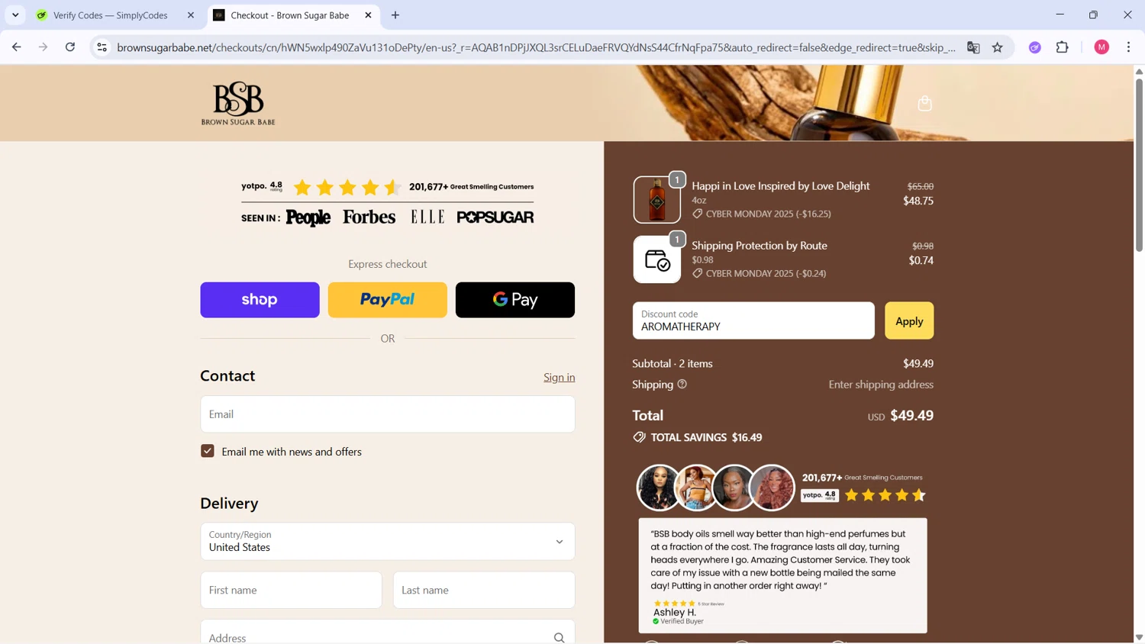
Task: Toggle Email me with news and offers
Action: pos(208,451)
